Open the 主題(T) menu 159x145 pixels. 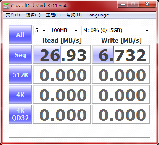[53, 15]
